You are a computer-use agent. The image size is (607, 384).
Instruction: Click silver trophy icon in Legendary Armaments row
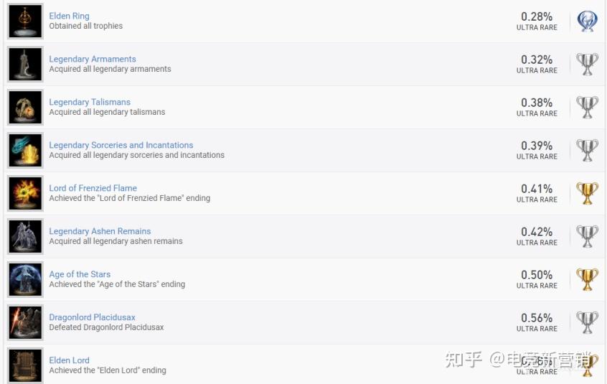587,64
